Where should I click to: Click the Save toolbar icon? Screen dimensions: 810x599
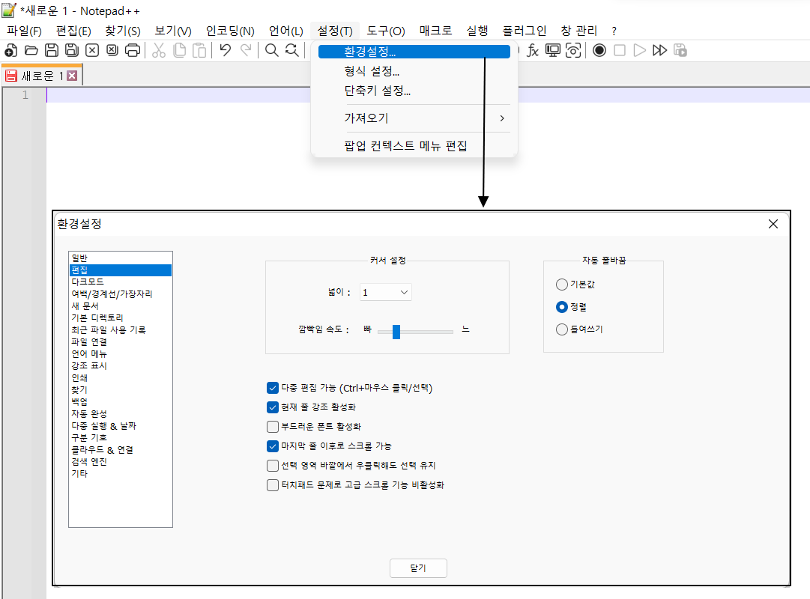(51, 50)
